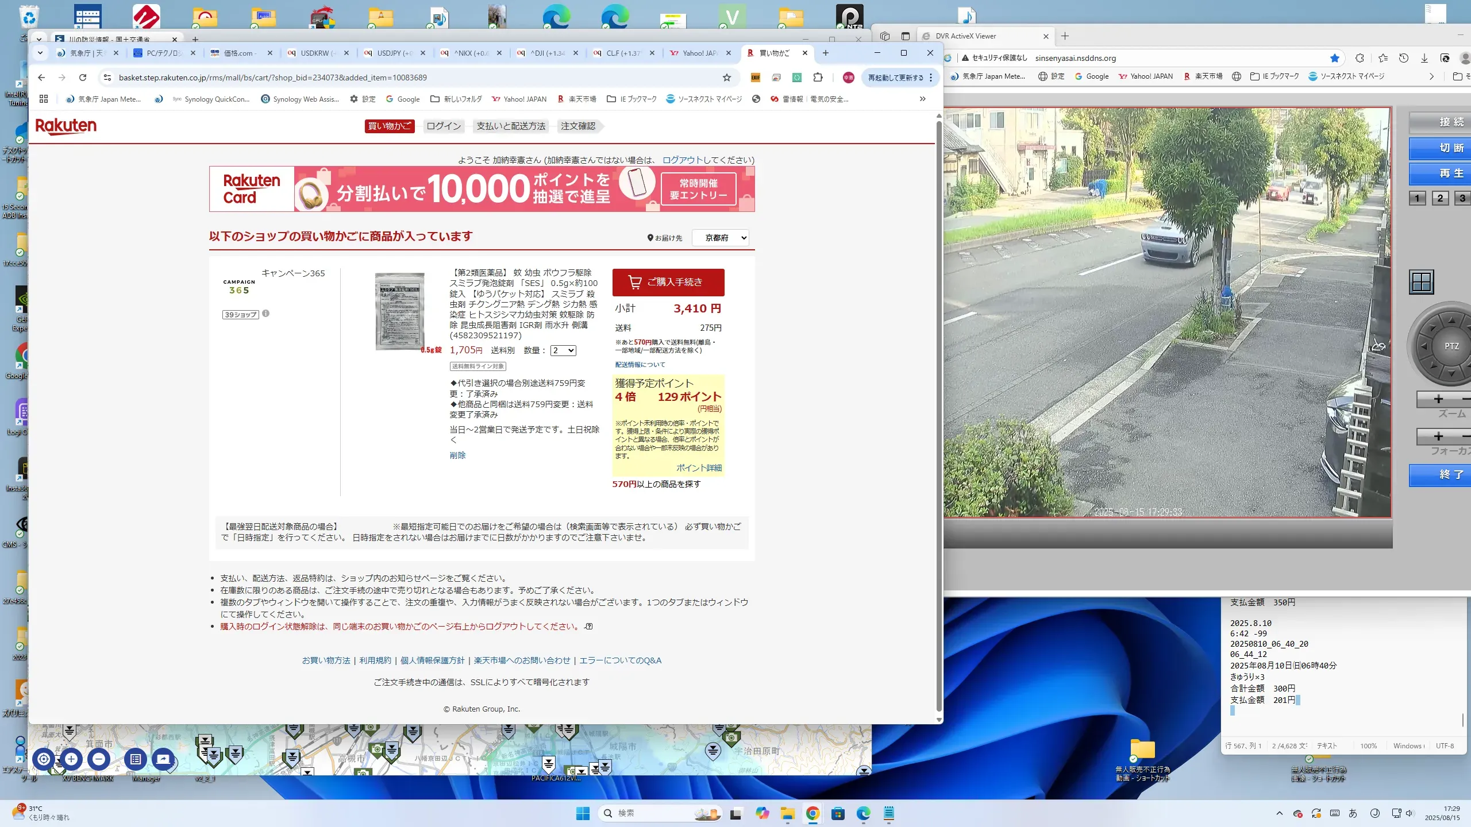
Task: Select camera channel 1 button
Action: (x=1417, y=198)
